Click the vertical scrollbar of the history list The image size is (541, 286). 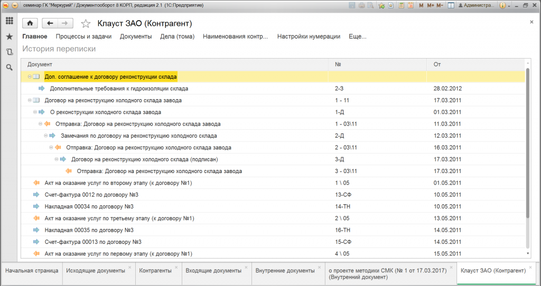pos(528,143)
